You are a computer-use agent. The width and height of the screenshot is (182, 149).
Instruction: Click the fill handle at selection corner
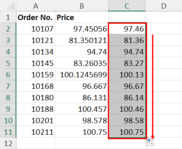tap(145, 137)
